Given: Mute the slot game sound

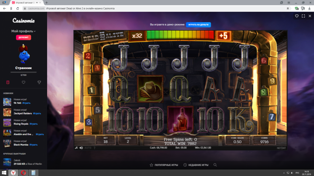Looking at the screenshot, I should click(x=81, y=148).
